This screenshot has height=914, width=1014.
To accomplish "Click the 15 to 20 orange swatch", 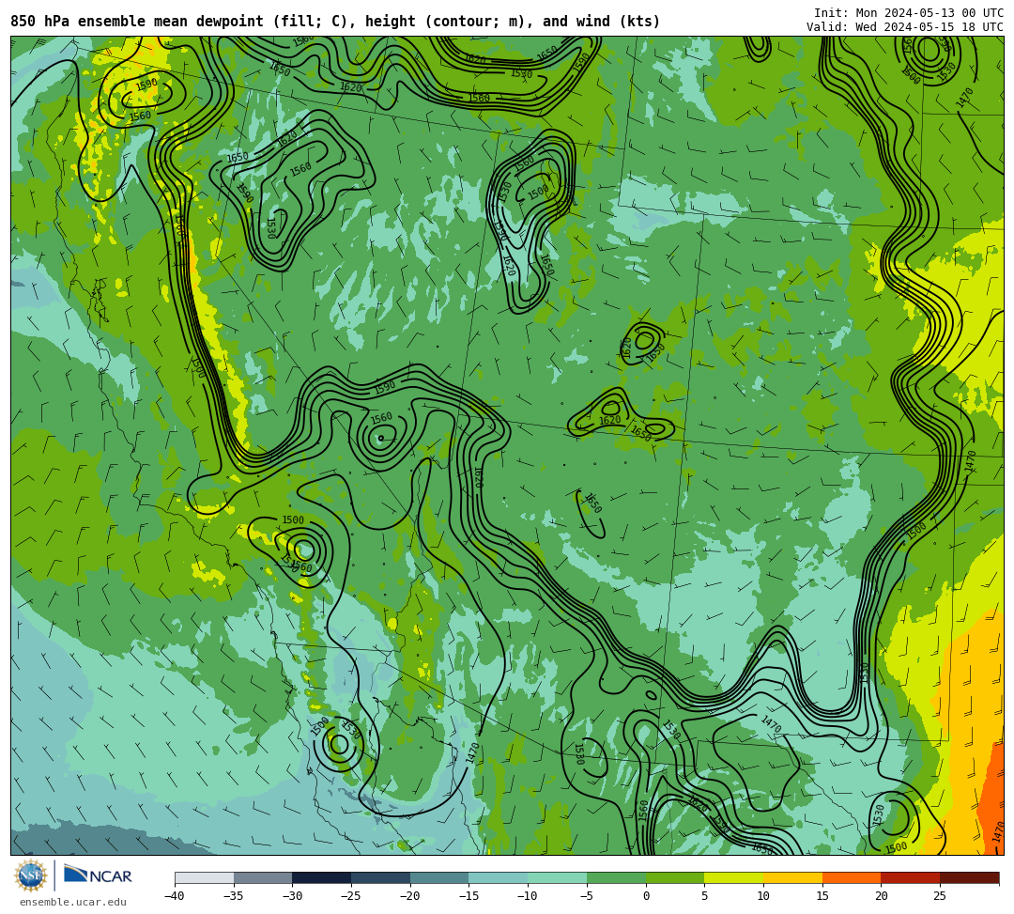I will tap(852, 877).
